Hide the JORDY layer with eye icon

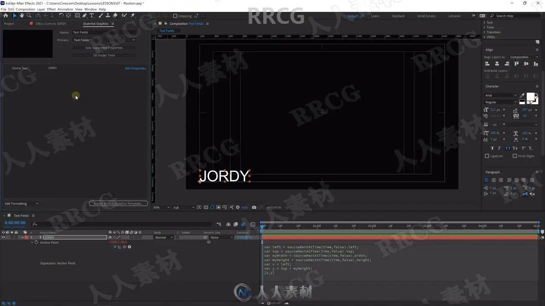tap(3, 237)
